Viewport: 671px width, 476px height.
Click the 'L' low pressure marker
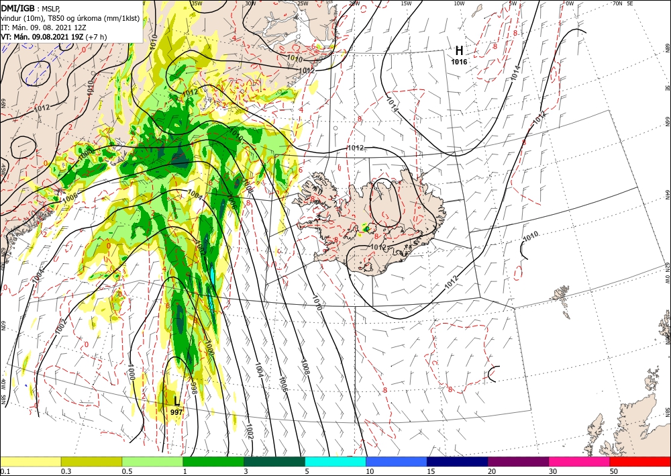pos(176,401)
